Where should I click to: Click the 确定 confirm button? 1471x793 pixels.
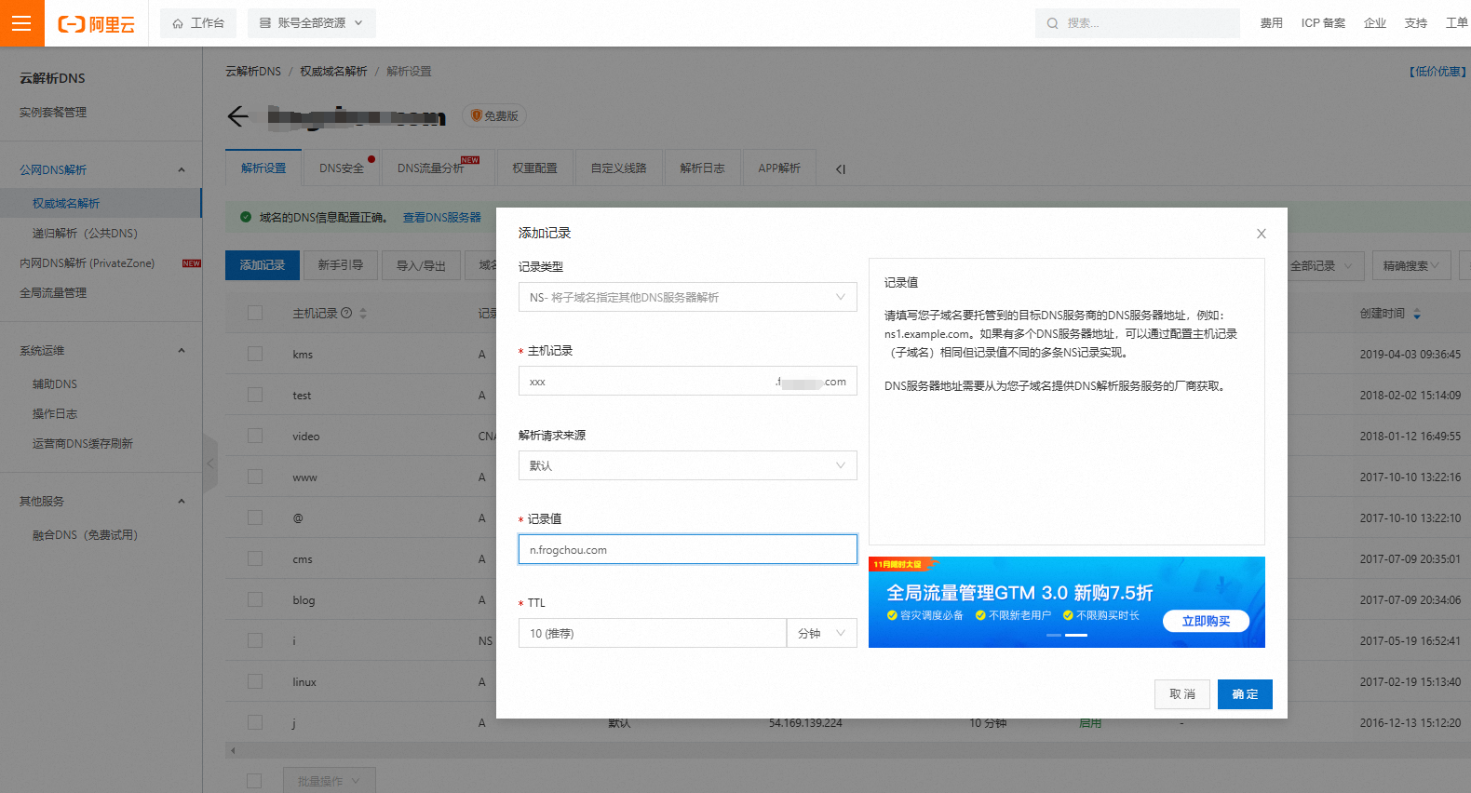pyautogui.click(x=1245, y=694)
